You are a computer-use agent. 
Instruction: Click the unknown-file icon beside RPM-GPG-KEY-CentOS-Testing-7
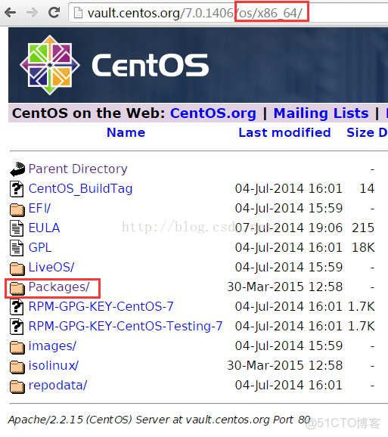[x=17, y=327]
